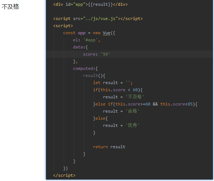Screen dimensions: 214x181
Task: Click the script src="../js/vue.js" line
Action: click(98, 19)
